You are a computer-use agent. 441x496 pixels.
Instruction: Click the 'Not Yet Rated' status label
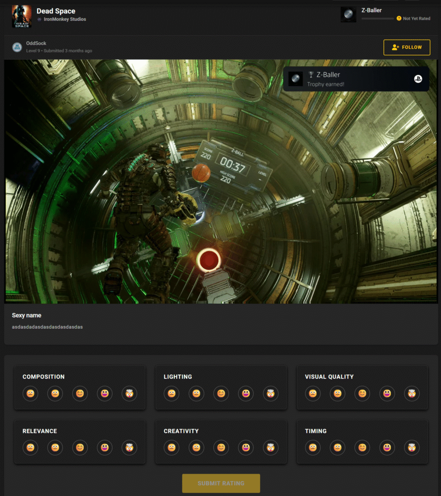pyautogui.click(x=417, y=19)
